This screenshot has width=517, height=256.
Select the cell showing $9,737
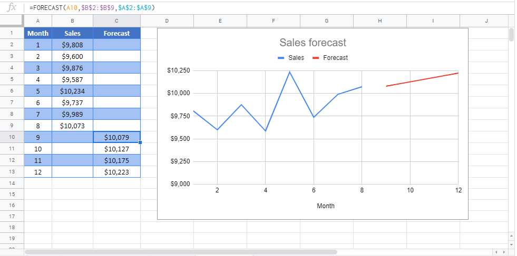point(72,103)
